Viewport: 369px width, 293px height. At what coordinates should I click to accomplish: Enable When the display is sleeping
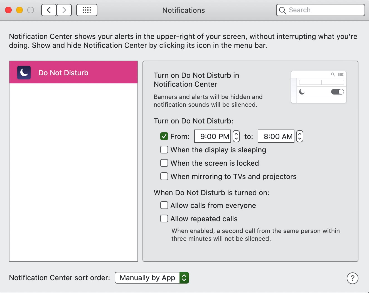164,150
